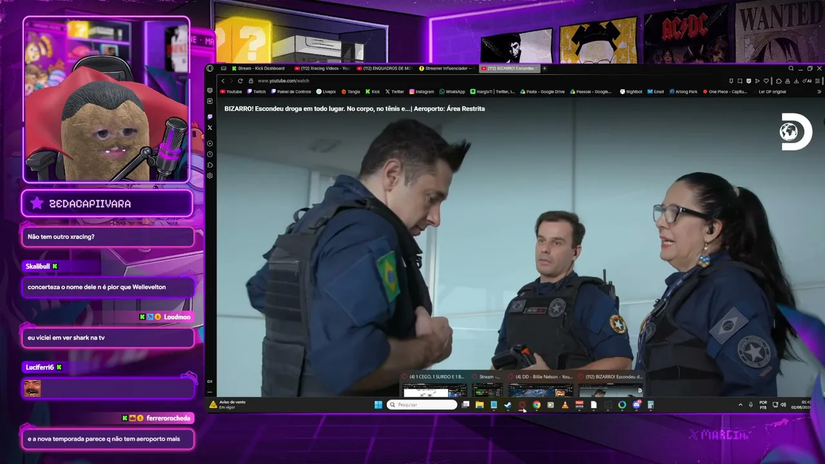Image resolution: width=825 pixels, height=464 pixels.
Task: Open Windows Start menu
Action: (378, 405)
